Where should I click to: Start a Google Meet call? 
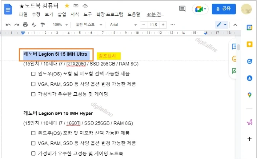click(x=200, y=9)
